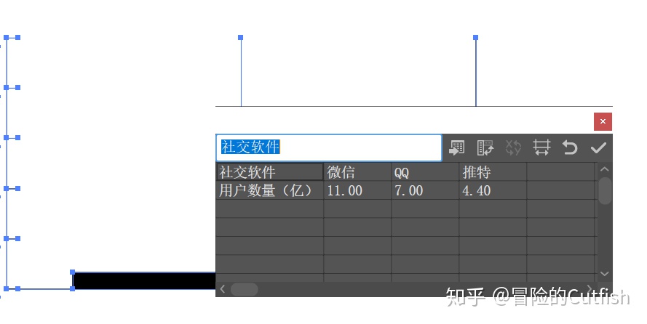This screenshot has width=647, height=324.
Task: Close the graph data window with the red X
Action: tap(603, 121)
